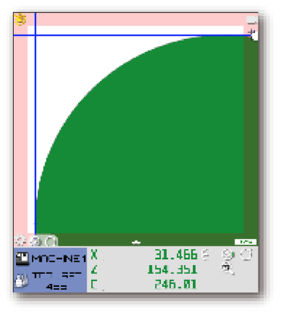This screenshot has width=283, height=317.
Task: Click the C axis value 246.01
Action: 176,285
